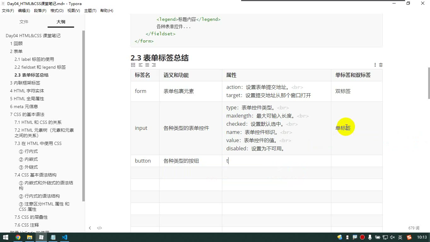The width and height of the screenshot is (430, 242).
Task: Click the 各种类型的按钮 table cell
Action: tap(190, 161)
